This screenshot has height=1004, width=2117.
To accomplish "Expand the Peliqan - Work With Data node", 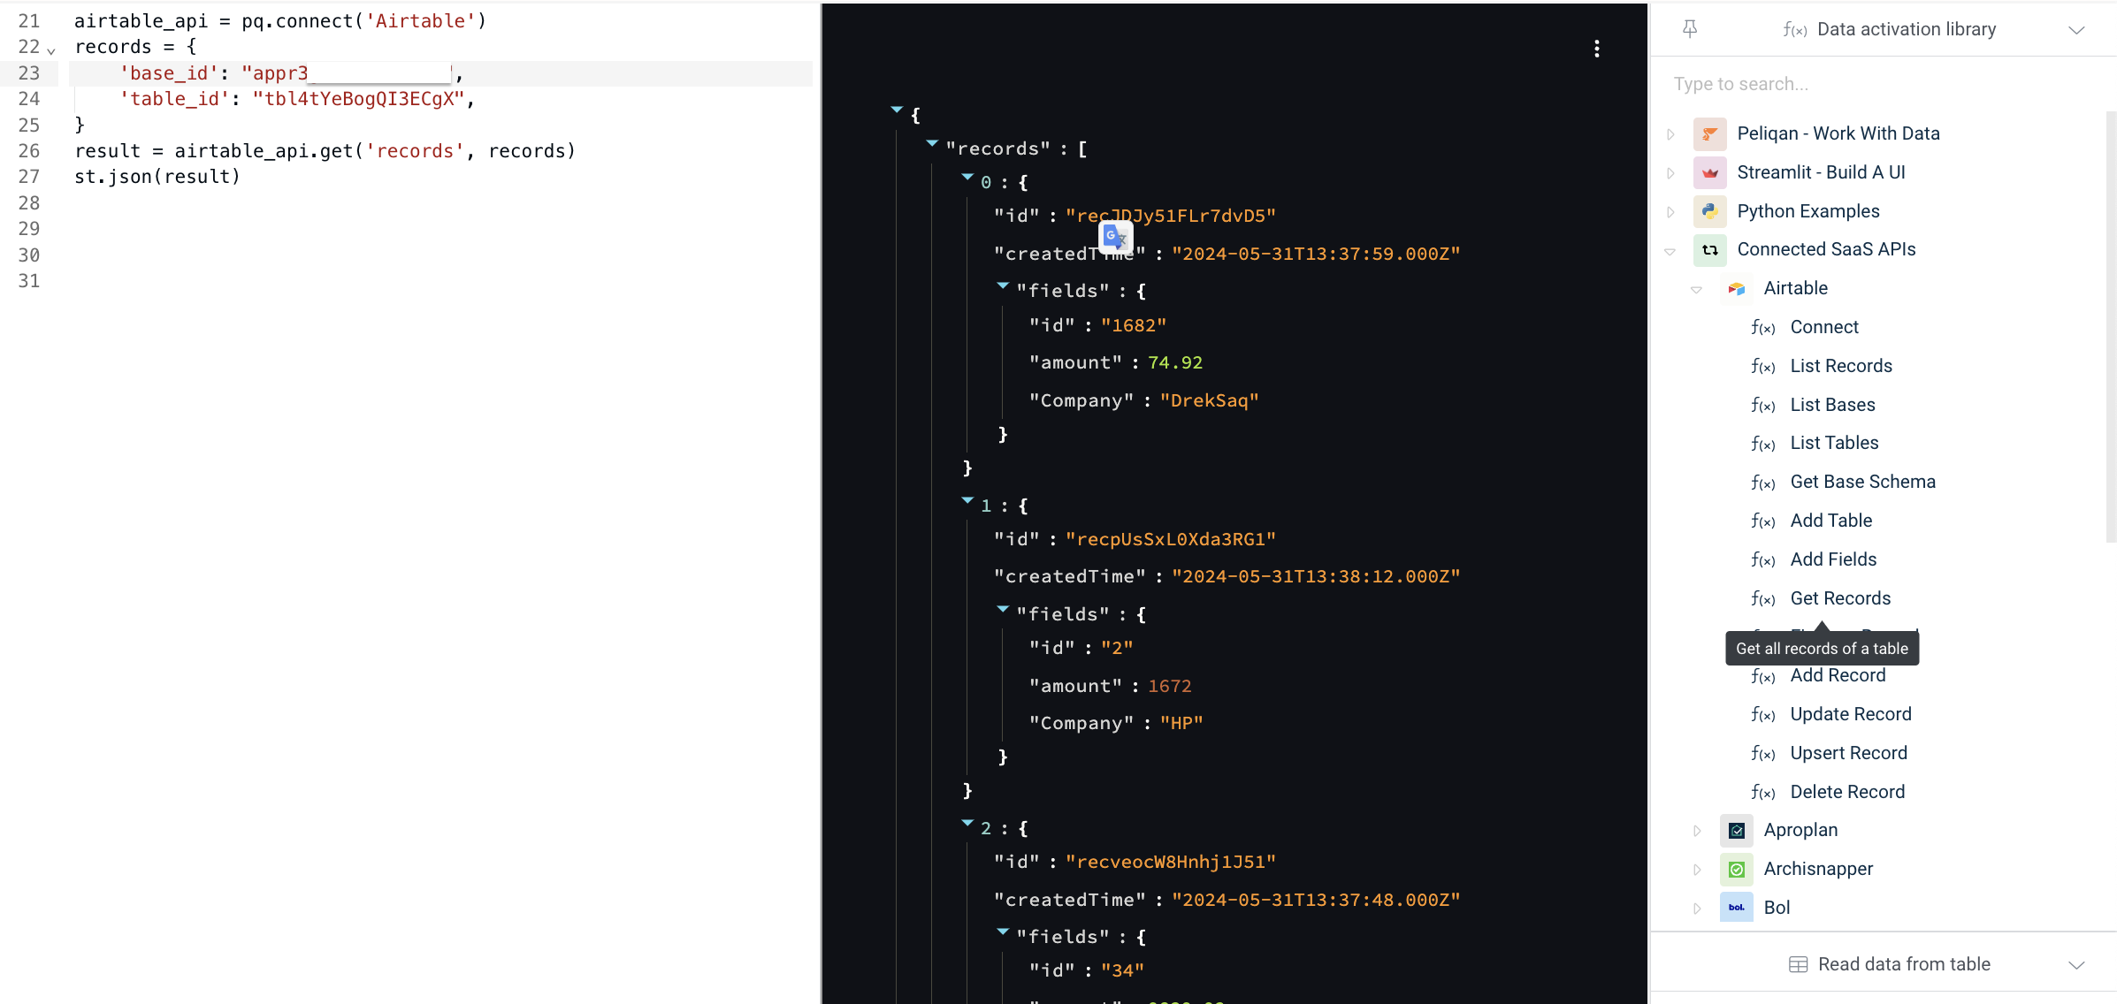I will tap(1670, 134).
